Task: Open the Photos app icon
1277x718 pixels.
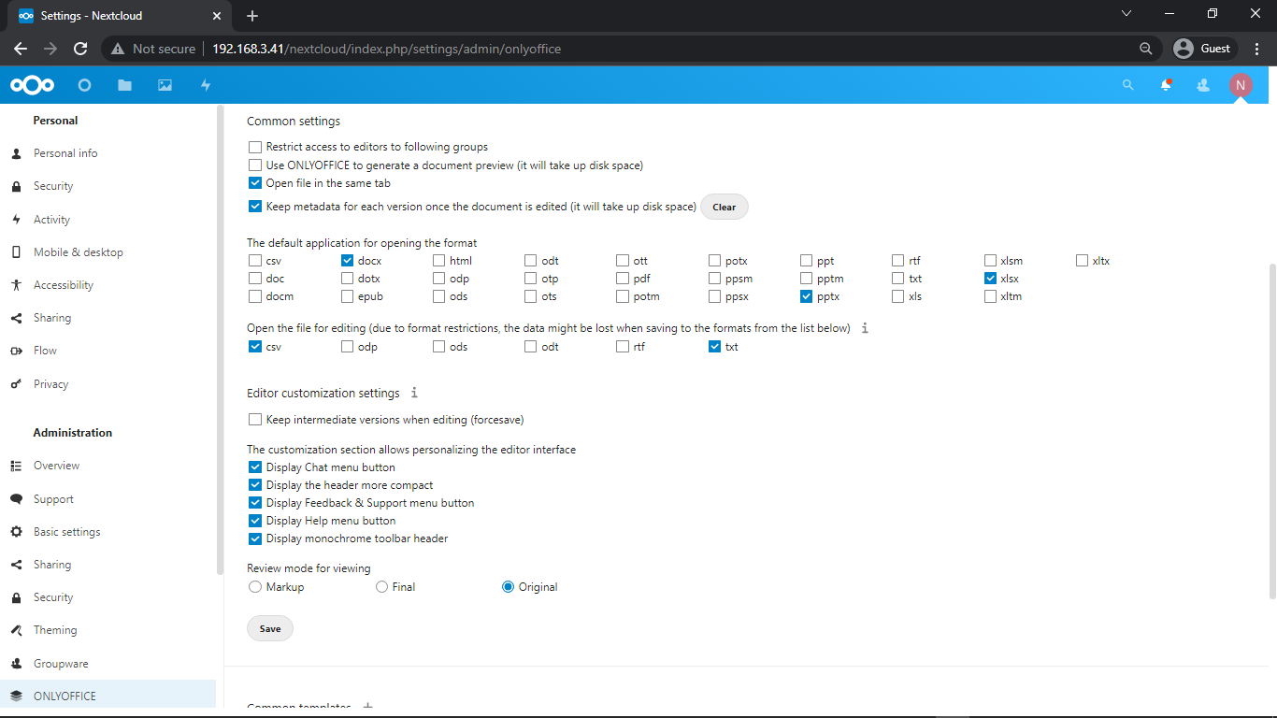Action: point(165,85)
